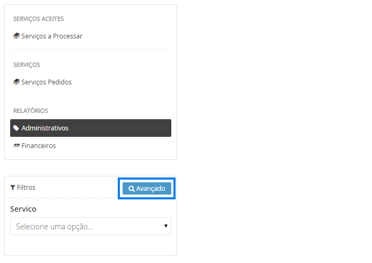Click the Filtros panel title
The height and width of the screenshot is (263, 372).
coord(26,188)
